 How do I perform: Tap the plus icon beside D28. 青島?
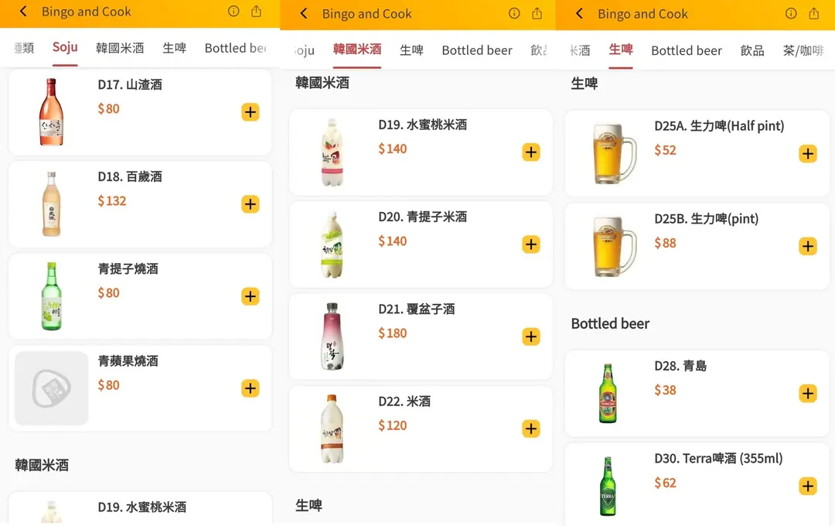(807, 393)
